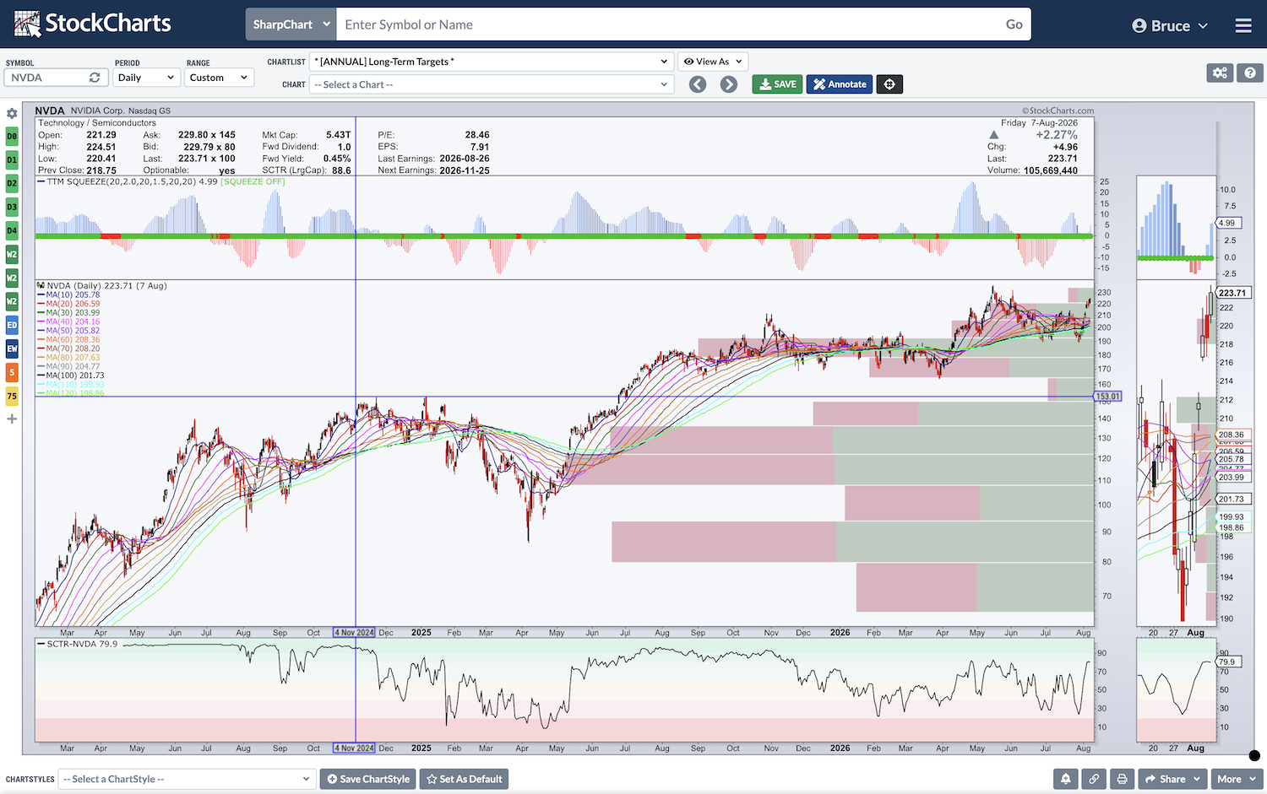Open the help question mark icon
This screenshot has width=1267, height=794.
click(1250, 73)
